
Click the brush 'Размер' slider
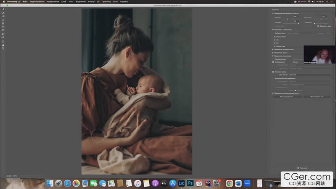[288, 19]
